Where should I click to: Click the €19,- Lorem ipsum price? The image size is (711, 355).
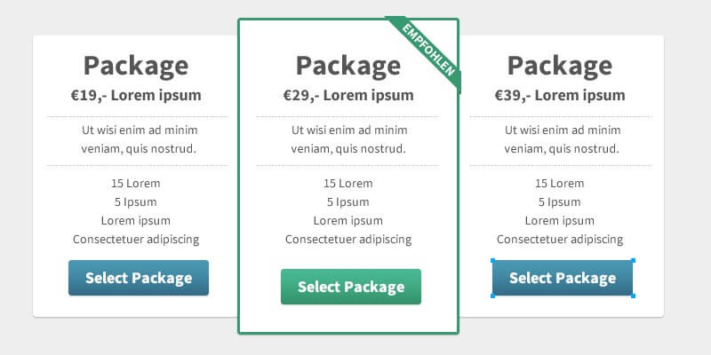pyautogui.click(x=136, y=96)
